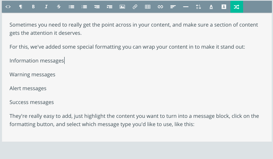This screenshot has width=273, height=159.
Task: Change the text direction setting
Action: [198, 7]
